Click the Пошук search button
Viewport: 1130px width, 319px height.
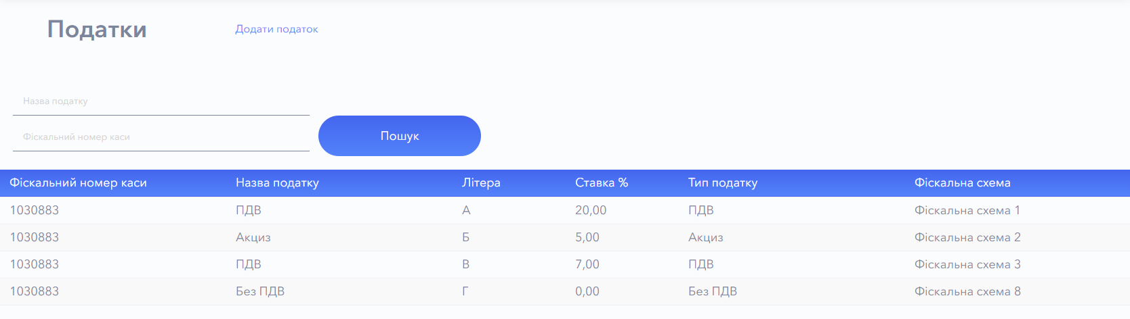pyautogui.click(x=399, y=136)
